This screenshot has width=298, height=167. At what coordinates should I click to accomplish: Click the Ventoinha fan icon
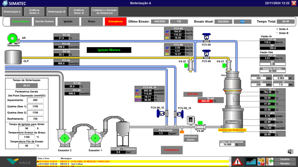[x=13, y=38]
